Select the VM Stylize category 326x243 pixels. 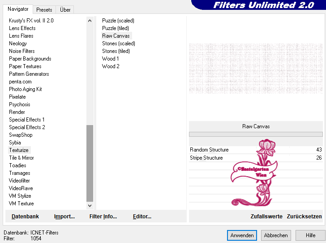pyautogui.click(x=20, y=196)
